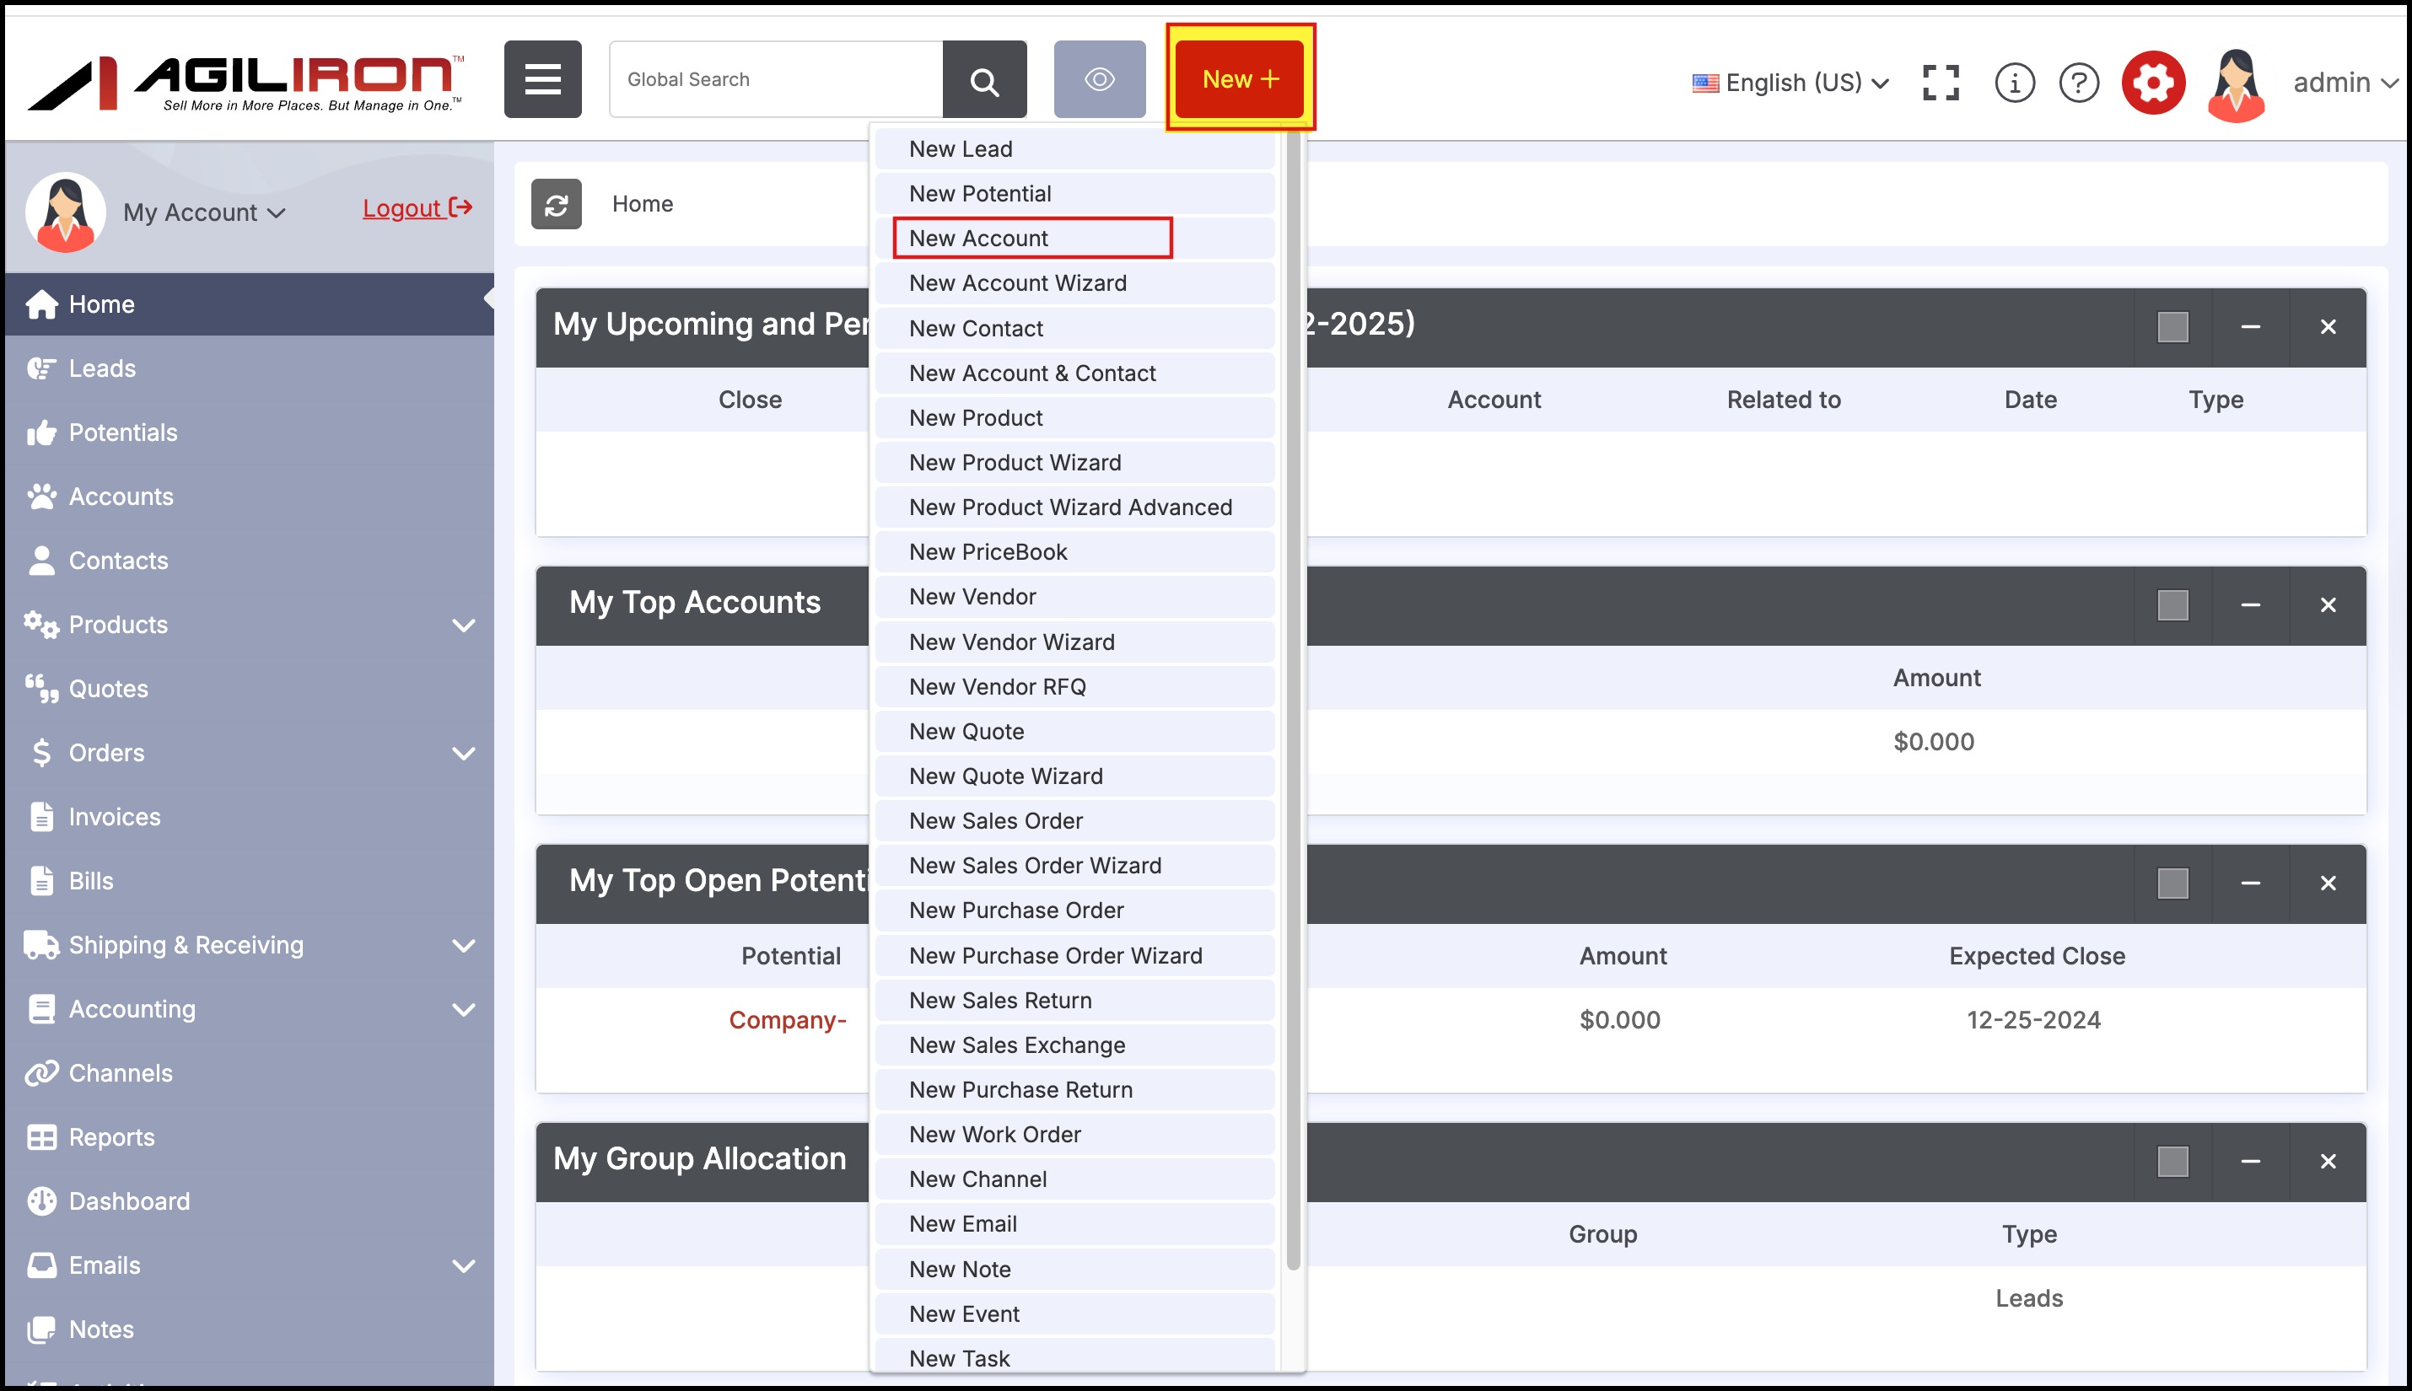The height and width of the screenshot is (1391, 2412).
Task: Toggle the square on My Upcoming panel
Action: click(x=2172, y=327)
